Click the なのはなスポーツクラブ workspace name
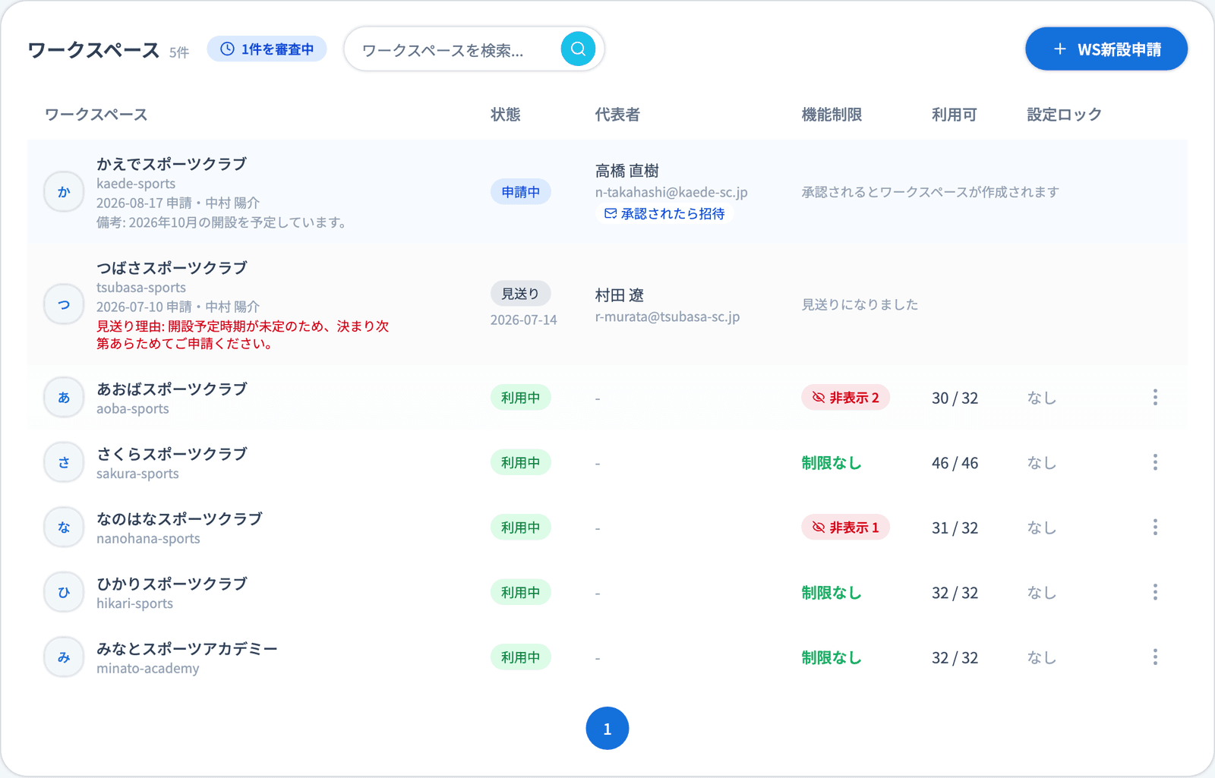Image resolution: width=1215 pixels, height=778 pixels. click(179, 518)
